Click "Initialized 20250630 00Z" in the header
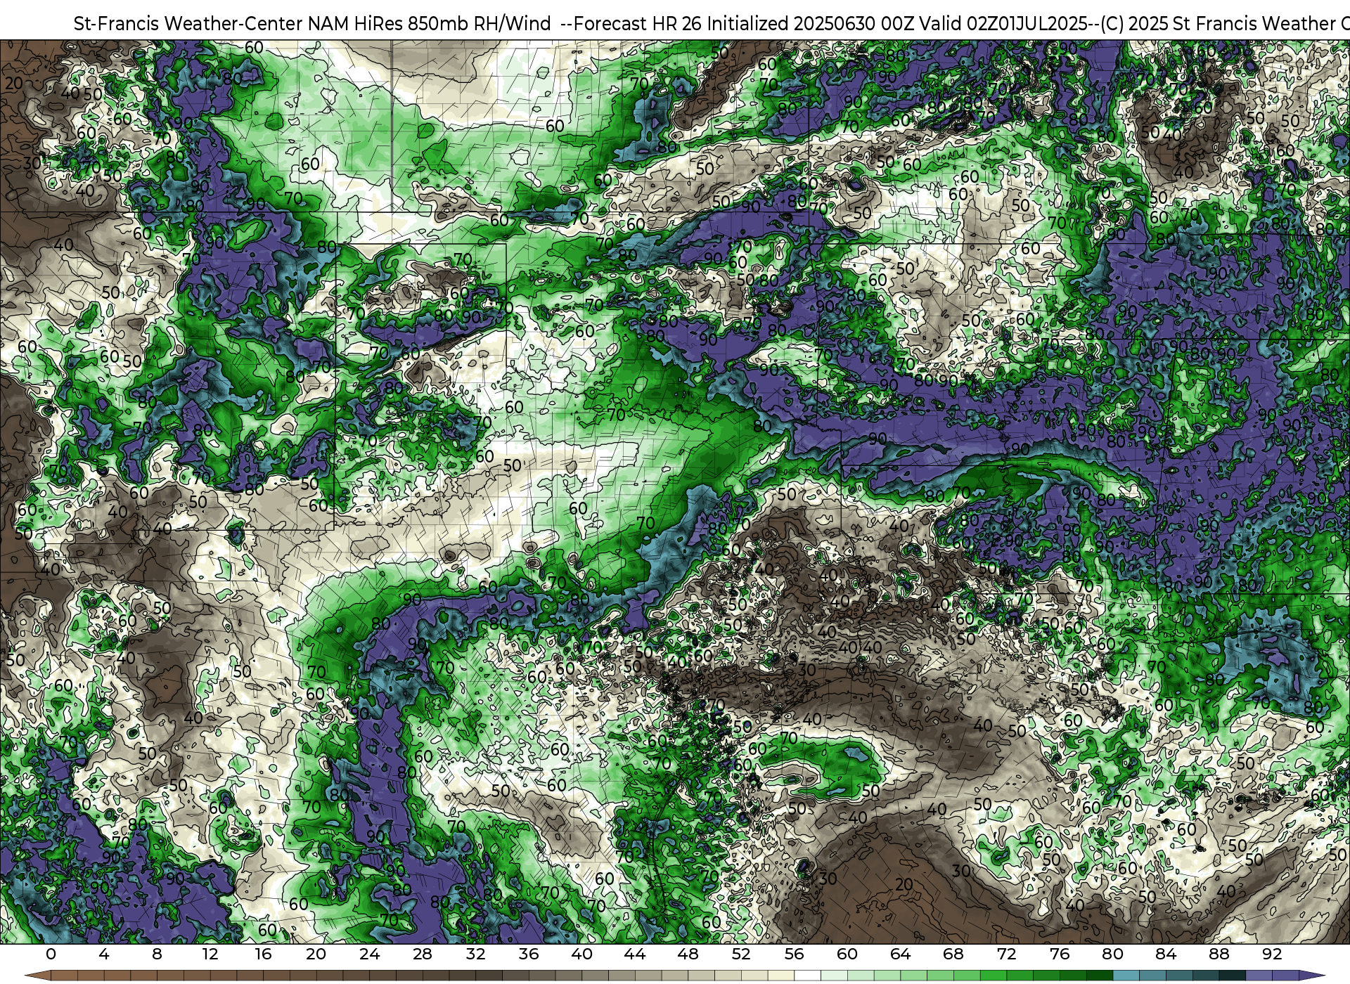Viewport: 1350px width, 984px height. coord(811,23)
